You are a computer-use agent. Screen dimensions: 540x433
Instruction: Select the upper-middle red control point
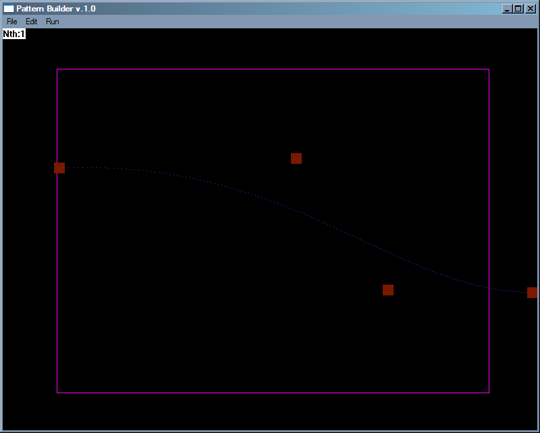coord(296,158)
